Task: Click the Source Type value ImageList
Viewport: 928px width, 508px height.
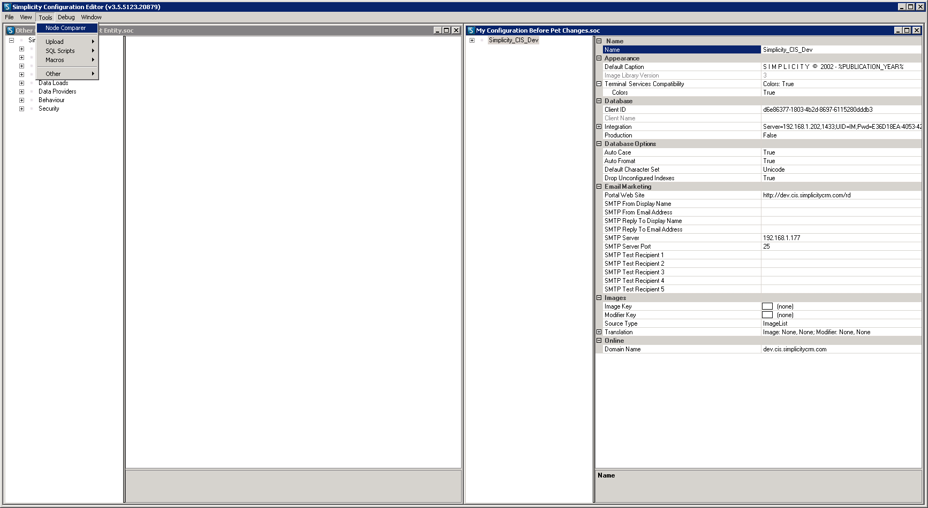Action: [x=841, y=324]
